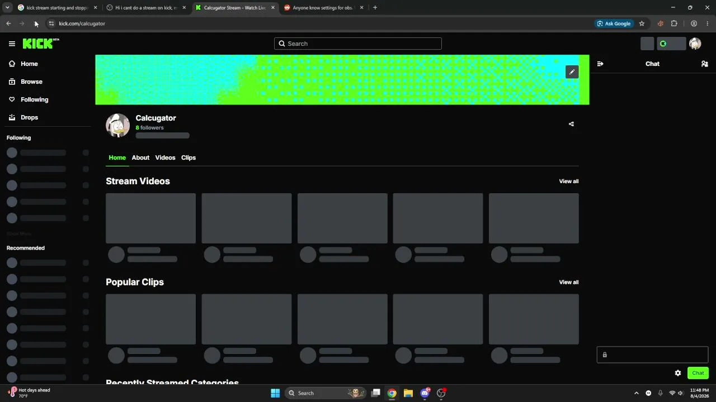Click the Kick logo

click(x=41, y=44)
